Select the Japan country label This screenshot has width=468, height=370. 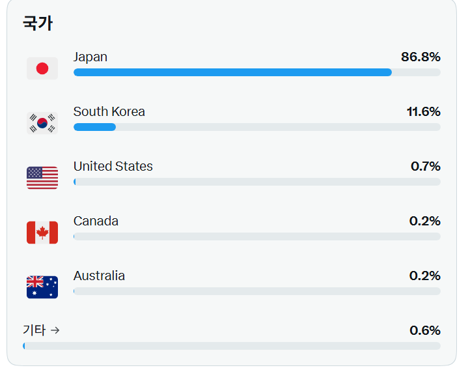coord(90,57)
